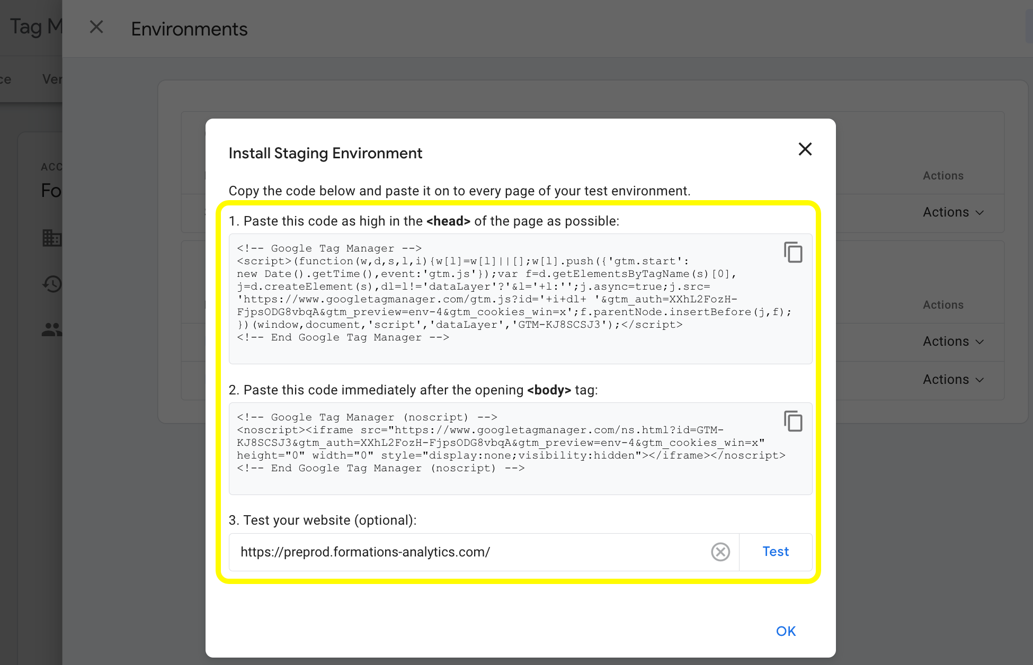This screenshot has height=665, width=1033.
Task: Close the Install Staging Environment dialog
Action: pyautogui.click(x=805, y=149)
